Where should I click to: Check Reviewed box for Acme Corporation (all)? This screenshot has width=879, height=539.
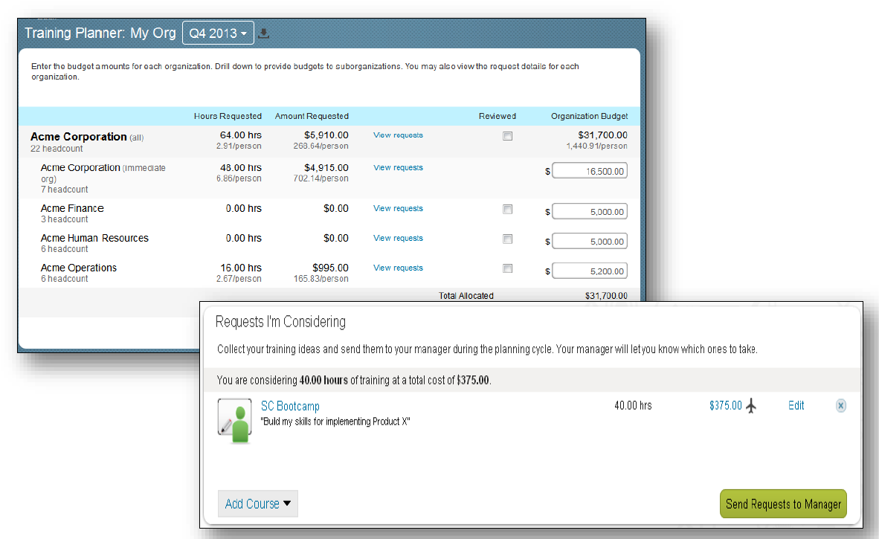point(507,135)
